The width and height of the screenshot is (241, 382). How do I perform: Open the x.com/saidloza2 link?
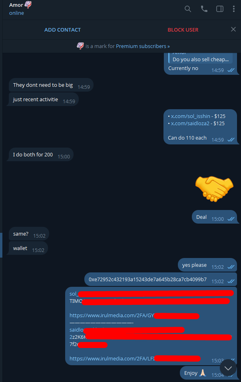[x=190, y=123]
